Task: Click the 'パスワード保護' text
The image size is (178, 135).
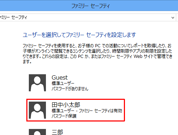Action: pyautogui.click(x=64, y=116)
